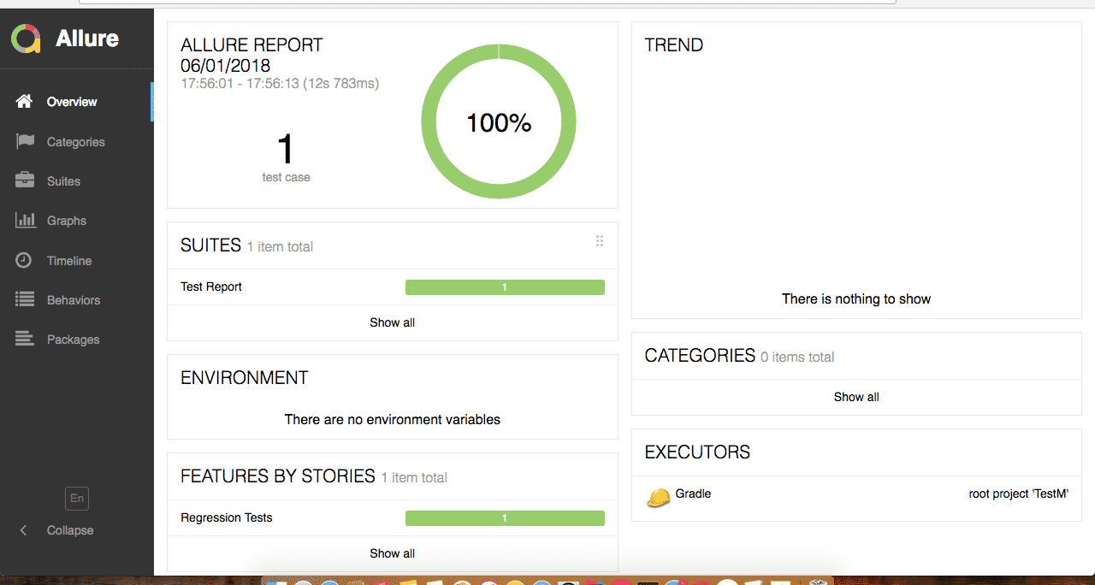Select the Overview home icon

tap(23, 101)
